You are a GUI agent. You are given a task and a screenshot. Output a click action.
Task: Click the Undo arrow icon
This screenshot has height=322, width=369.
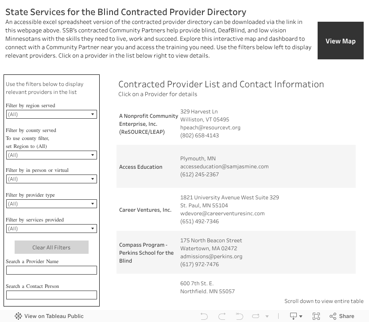coord(204,316)
